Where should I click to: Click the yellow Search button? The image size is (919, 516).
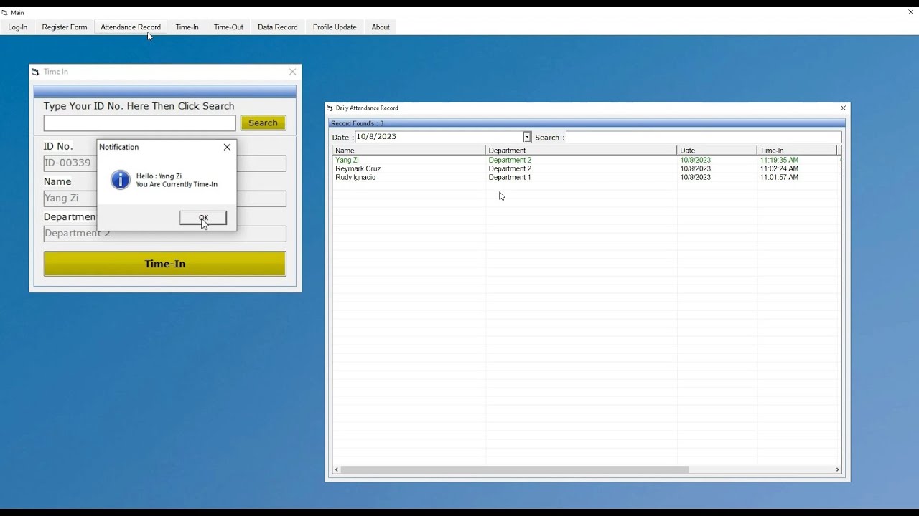coord(263,123)
